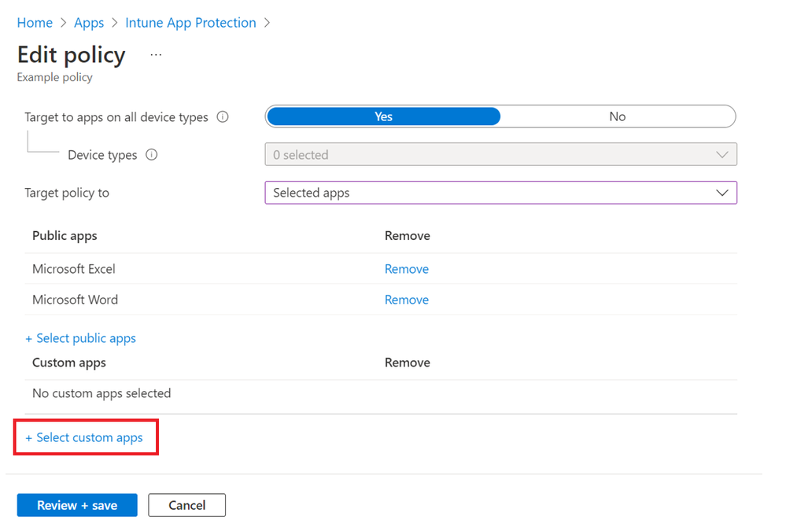Toggle all device types to Yes
Viewport: 786px width, 527px height.
coord(383,116)
